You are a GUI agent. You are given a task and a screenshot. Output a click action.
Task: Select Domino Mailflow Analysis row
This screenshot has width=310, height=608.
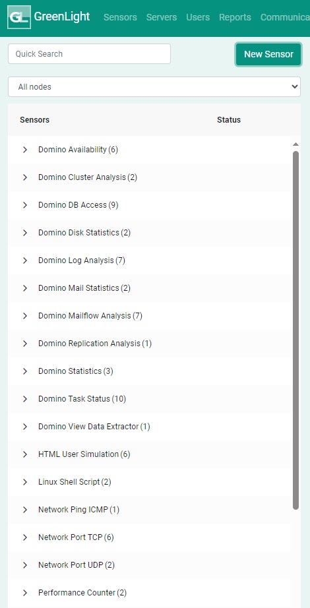(x=149, y=316)
